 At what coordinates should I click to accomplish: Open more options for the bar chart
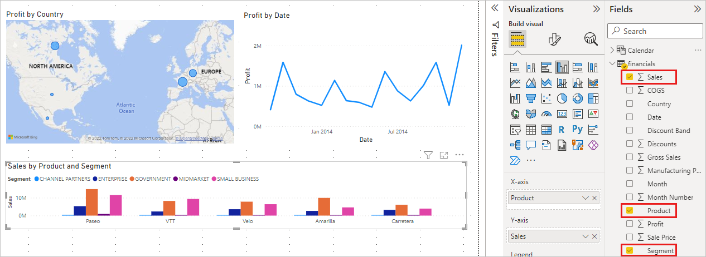click(x=460, y=155)
